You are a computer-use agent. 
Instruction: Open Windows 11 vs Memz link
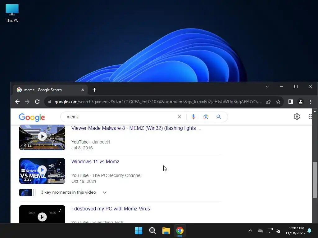coord(95,161)
